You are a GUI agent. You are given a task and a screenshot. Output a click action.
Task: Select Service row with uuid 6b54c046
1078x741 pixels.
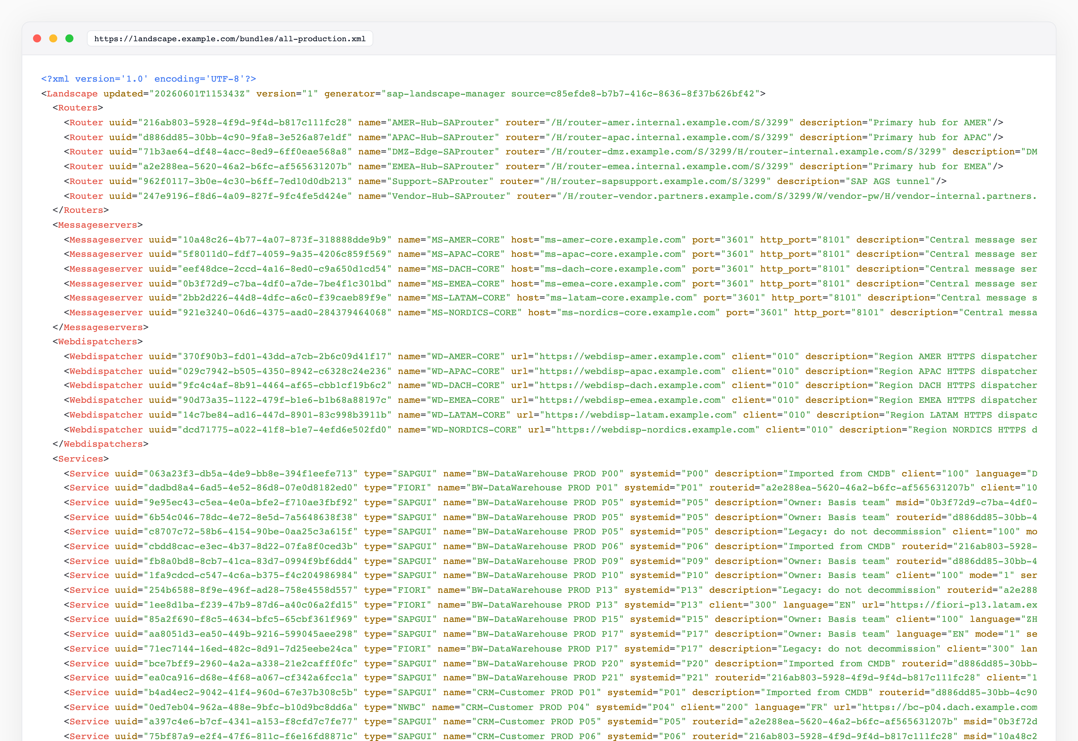pos(550,517)
